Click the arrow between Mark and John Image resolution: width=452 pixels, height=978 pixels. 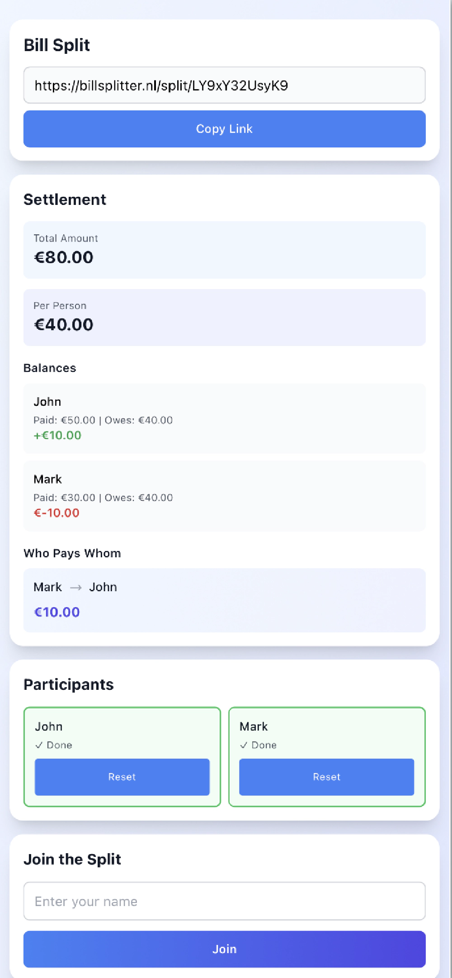[76, 587]
